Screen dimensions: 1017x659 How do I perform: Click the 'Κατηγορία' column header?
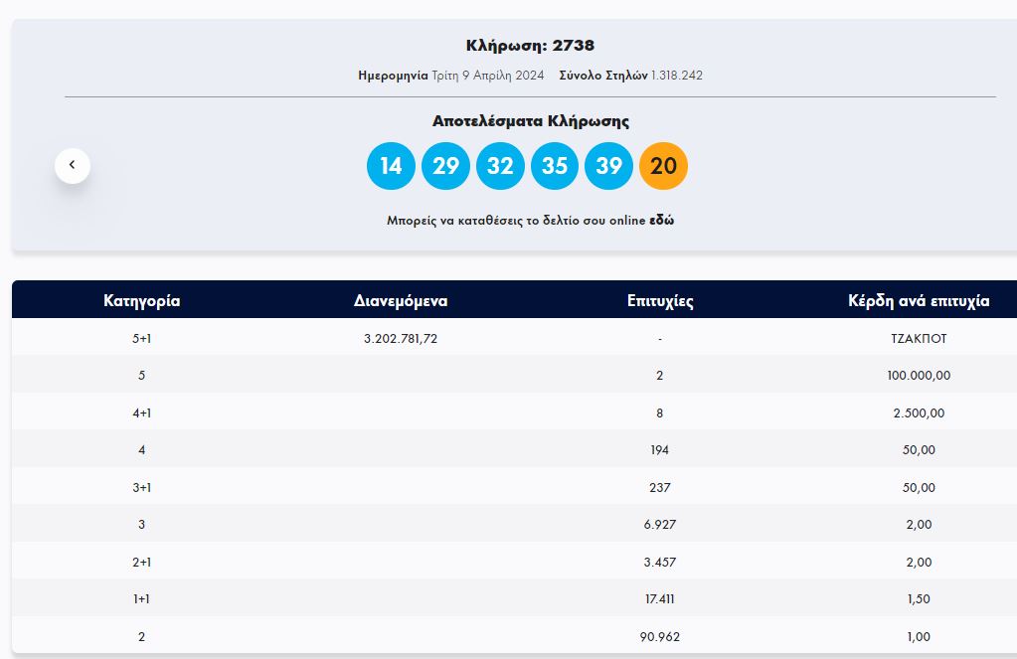[142, 300]
